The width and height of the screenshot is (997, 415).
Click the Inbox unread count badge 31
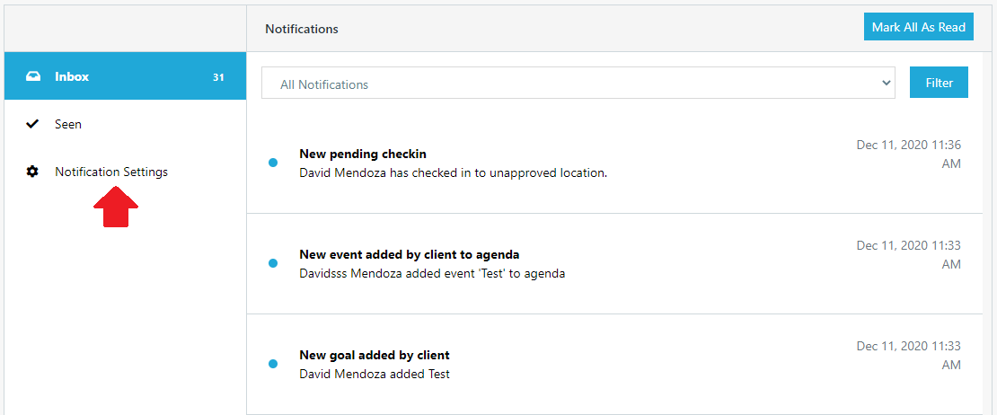coord(218,77)
